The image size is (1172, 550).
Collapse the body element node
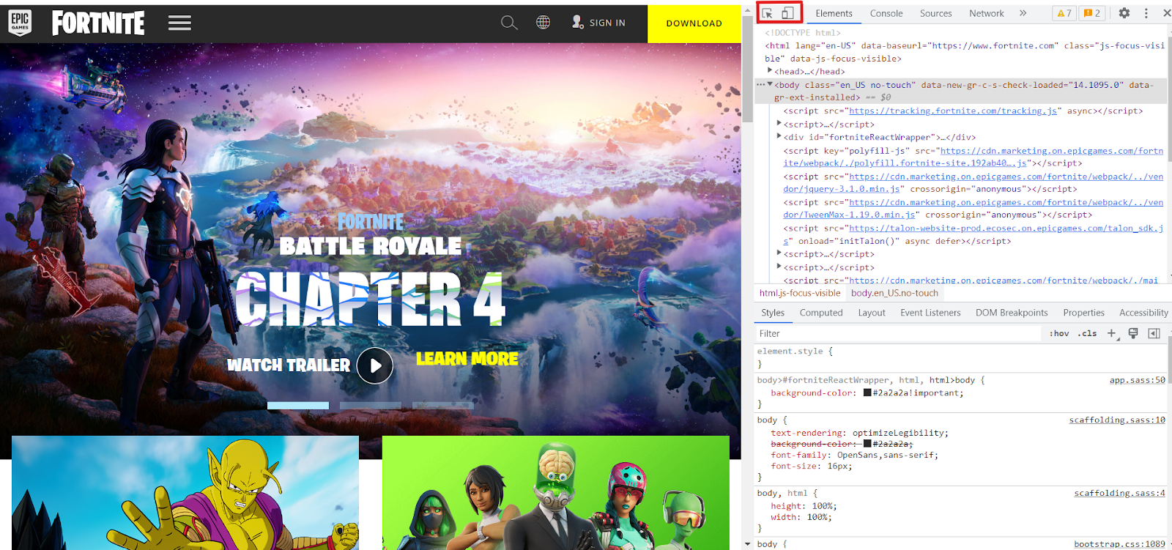[770, 84]
